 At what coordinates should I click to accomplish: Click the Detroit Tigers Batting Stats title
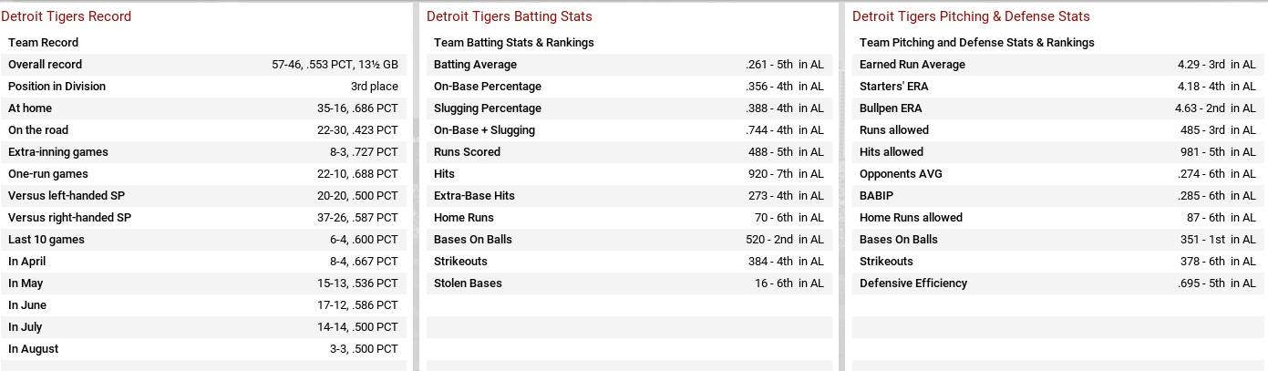click(x=509, y=16)
